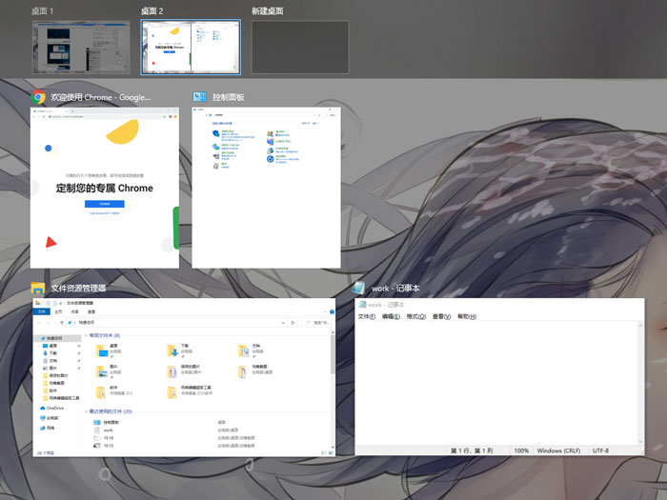667x500 pixels.
Task: Click Windows (CRLF) in Notepad status bar
Action: click(x=558, y=450)
